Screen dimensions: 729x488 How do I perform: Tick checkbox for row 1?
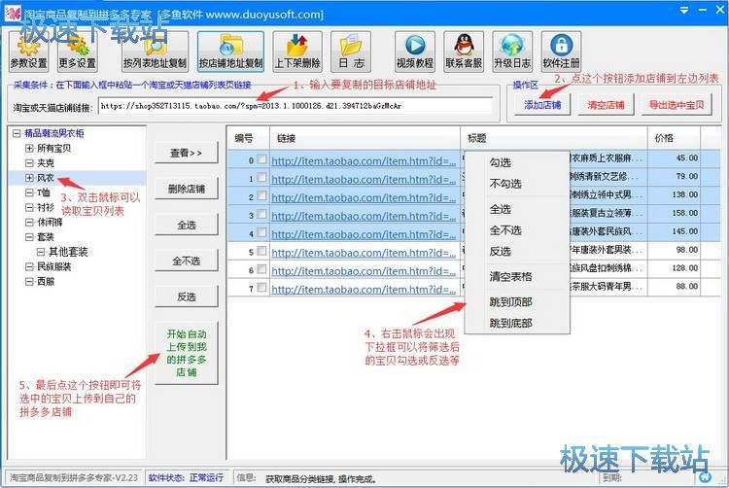261,178
